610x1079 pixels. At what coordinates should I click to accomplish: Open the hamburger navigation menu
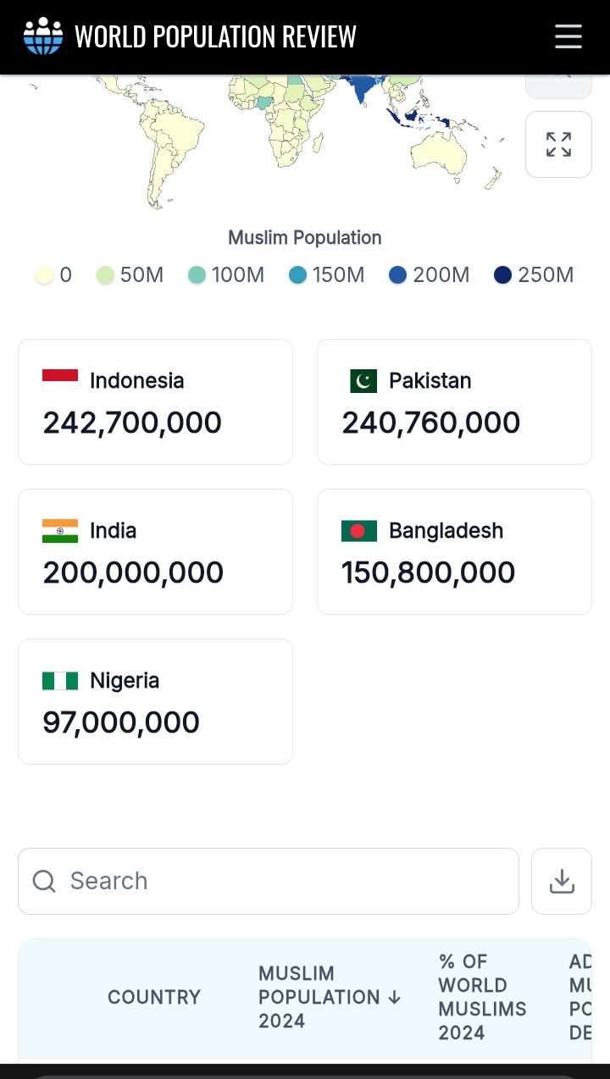pos(568,36)
